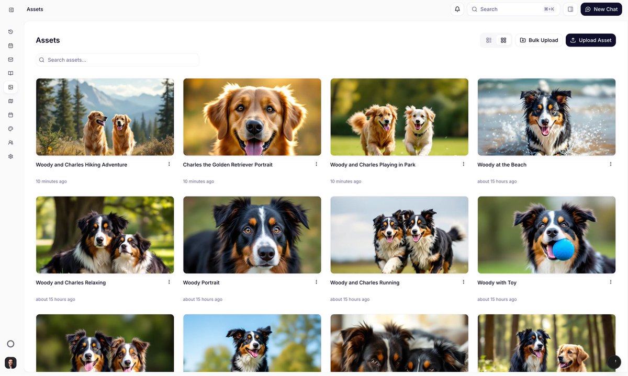The height and width of the screenshot is (376, 628).
Task: Open the Woody and Charles Running thumbnail
Action: (399, 235)
